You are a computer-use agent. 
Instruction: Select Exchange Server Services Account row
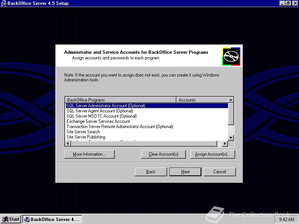pos(147,121)
